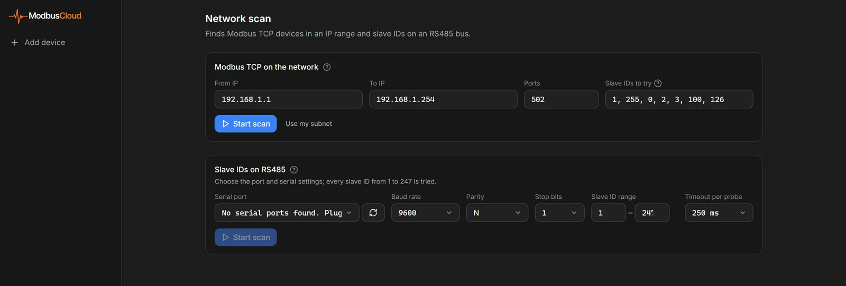Open the Baud rate dropdown showing 9600
The height and width of the screenshot is (286, 846).
[x=425, y=213]
